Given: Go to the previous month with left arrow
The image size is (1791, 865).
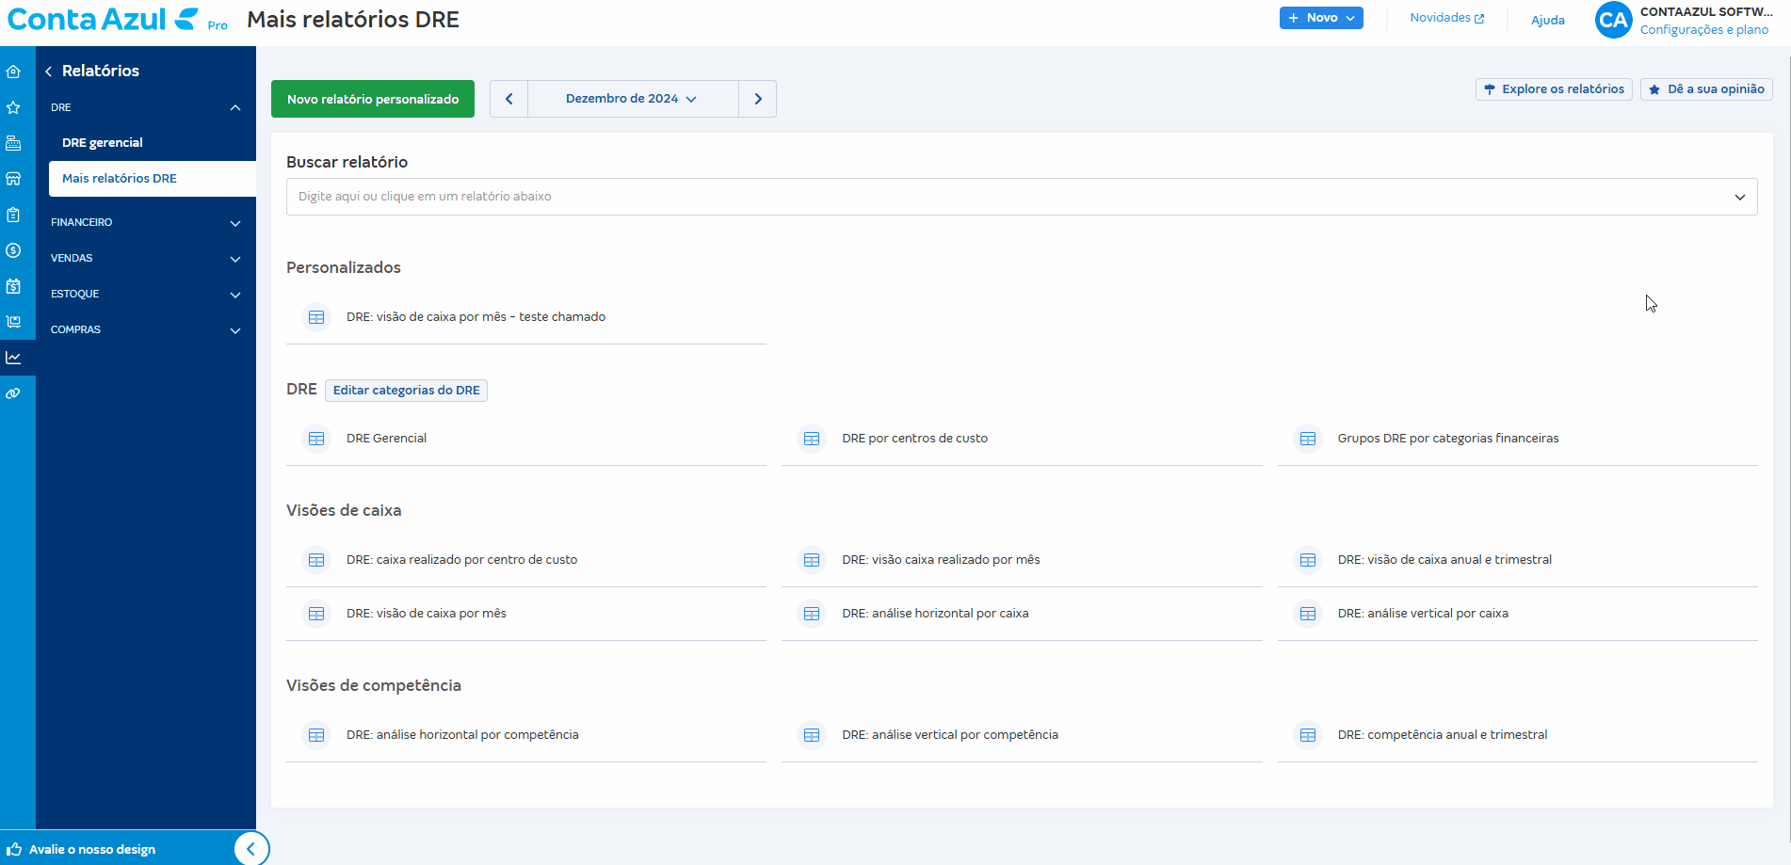Looking at the screenshot, I should pos(509,99).
